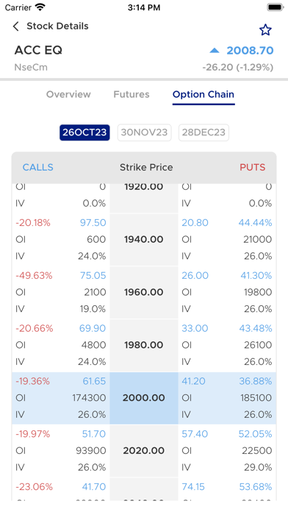Tap the blue up-triangle price indicator

point(215,50)
